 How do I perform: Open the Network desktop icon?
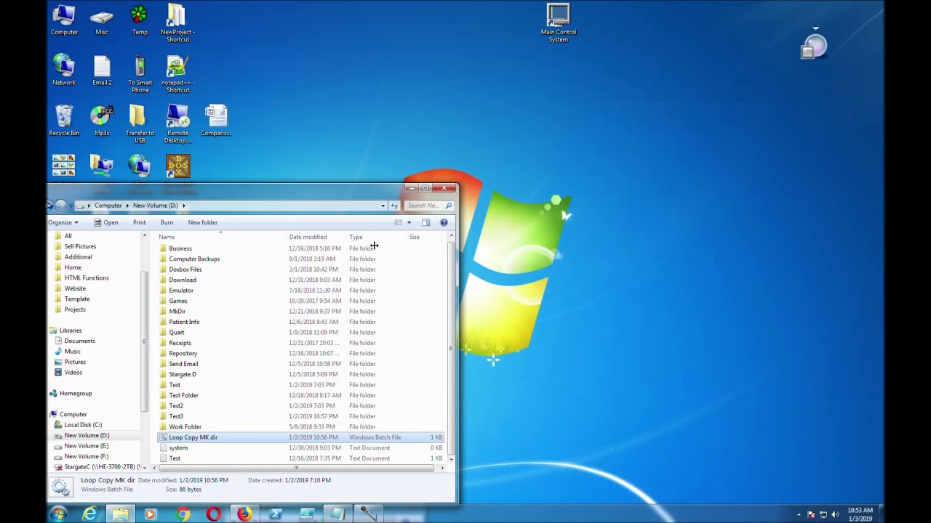pyautogui.click(x=64, y=70)
